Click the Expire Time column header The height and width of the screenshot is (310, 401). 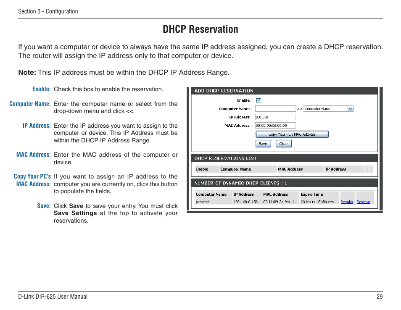pos(320,194)
